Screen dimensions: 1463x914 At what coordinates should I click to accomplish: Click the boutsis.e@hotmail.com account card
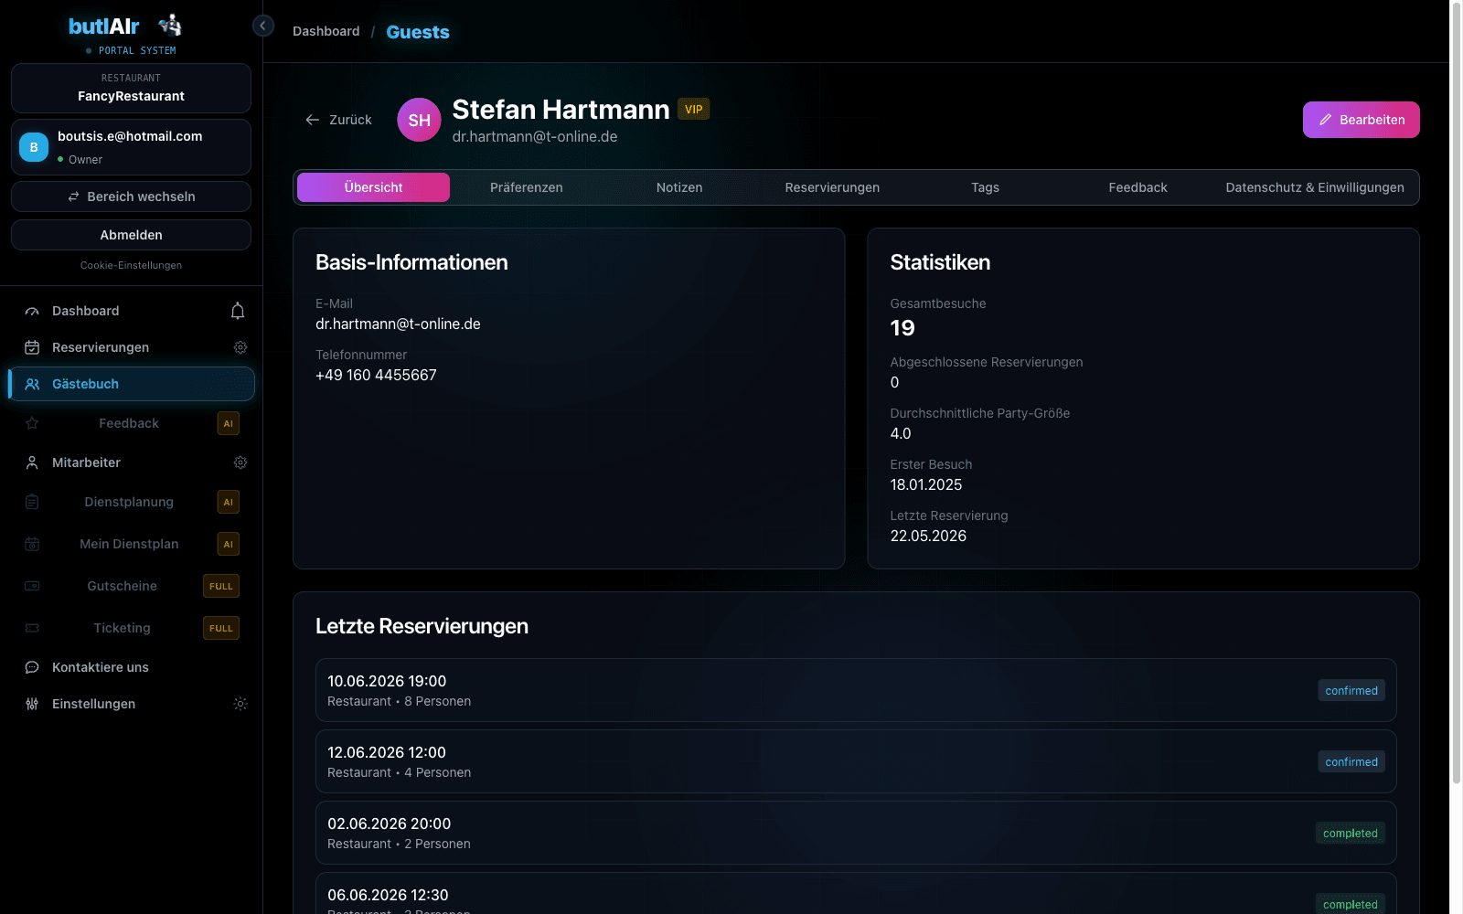131,147
